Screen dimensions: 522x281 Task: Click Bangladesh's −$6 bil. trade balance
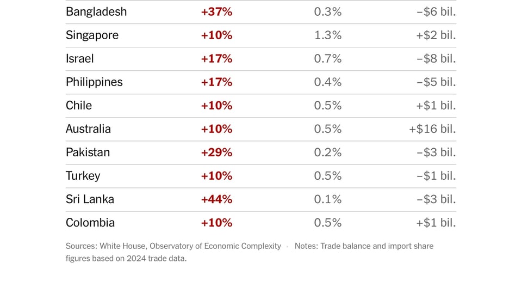tap(436, 12)
